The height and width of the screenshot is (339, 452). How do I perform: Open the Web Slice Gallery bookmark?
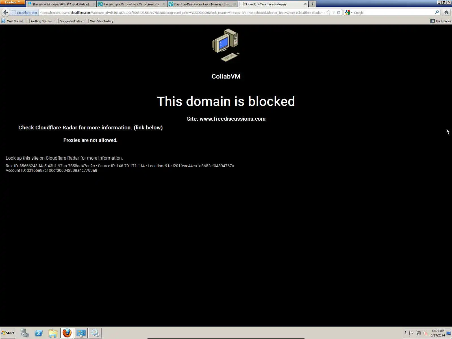point(99,21)
